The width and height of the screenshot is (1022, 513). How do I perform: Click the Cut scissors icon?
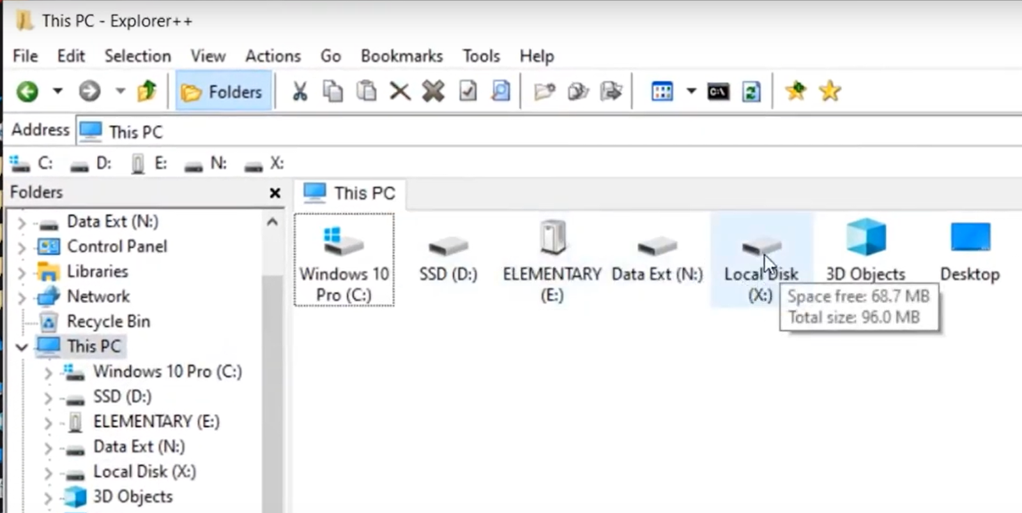coord(300,91)
